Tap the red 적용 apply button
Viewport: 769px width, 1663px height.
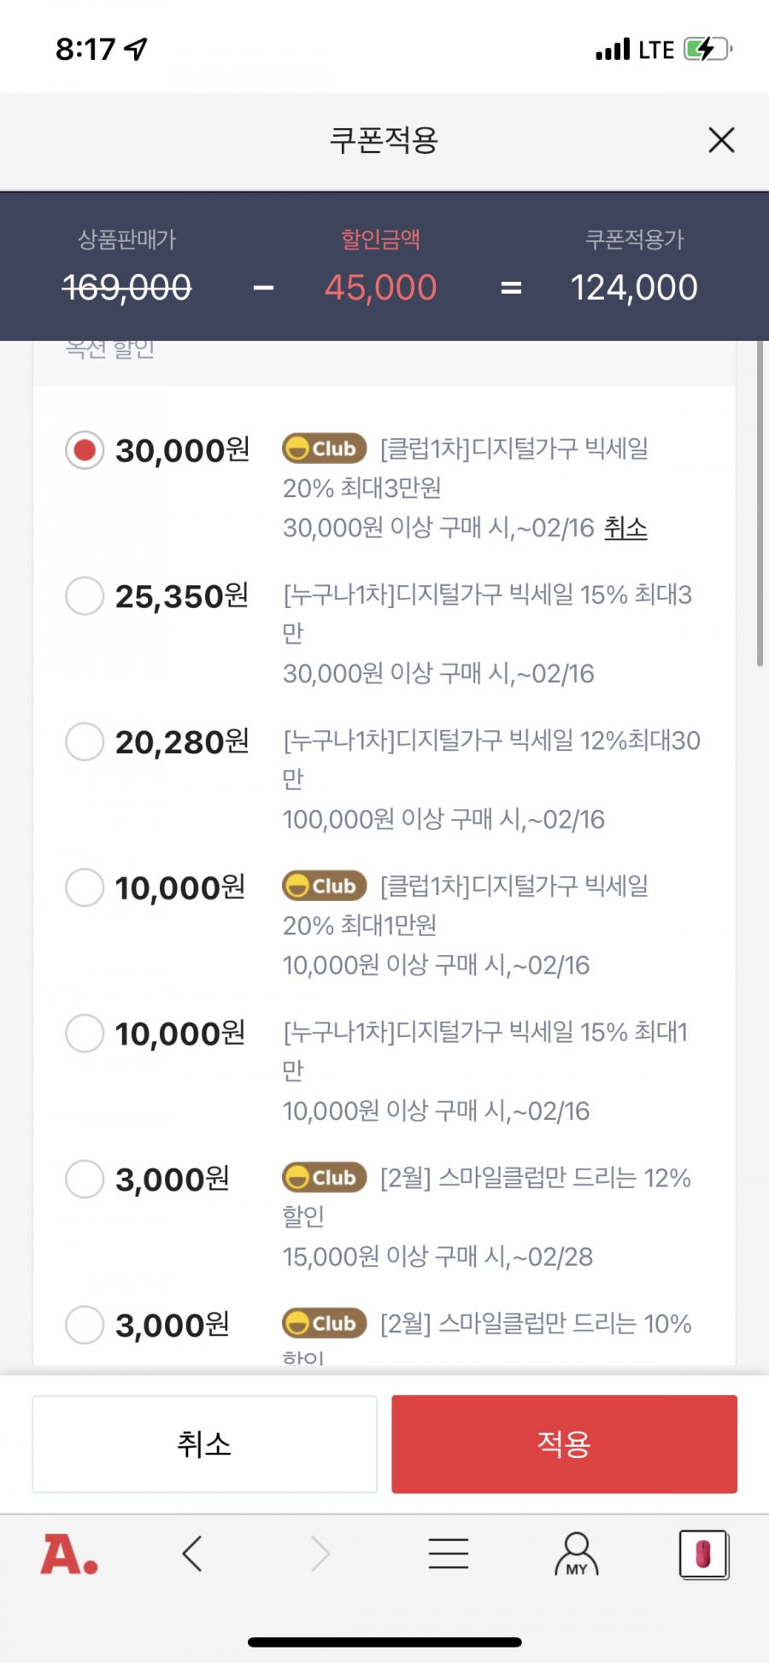pos(564,1443)
